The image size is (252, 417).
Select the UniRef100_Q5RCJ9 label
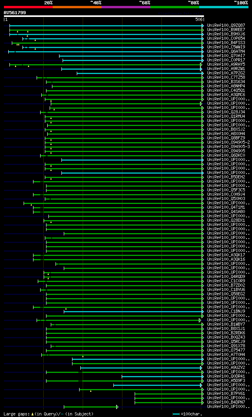(x=226, y=342)
